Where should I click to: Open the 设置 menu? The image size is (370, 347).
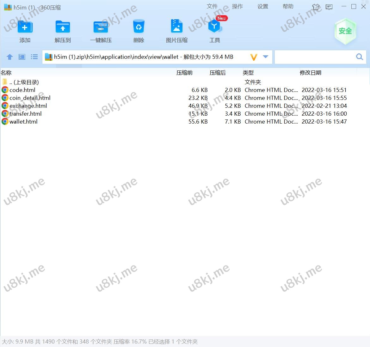[x=262, y=6]
